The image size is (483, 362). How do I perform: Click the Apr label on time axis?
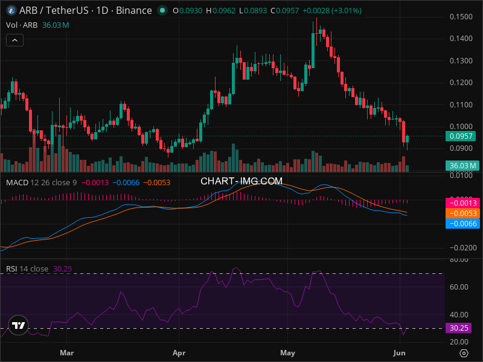[x=179, y=353]
